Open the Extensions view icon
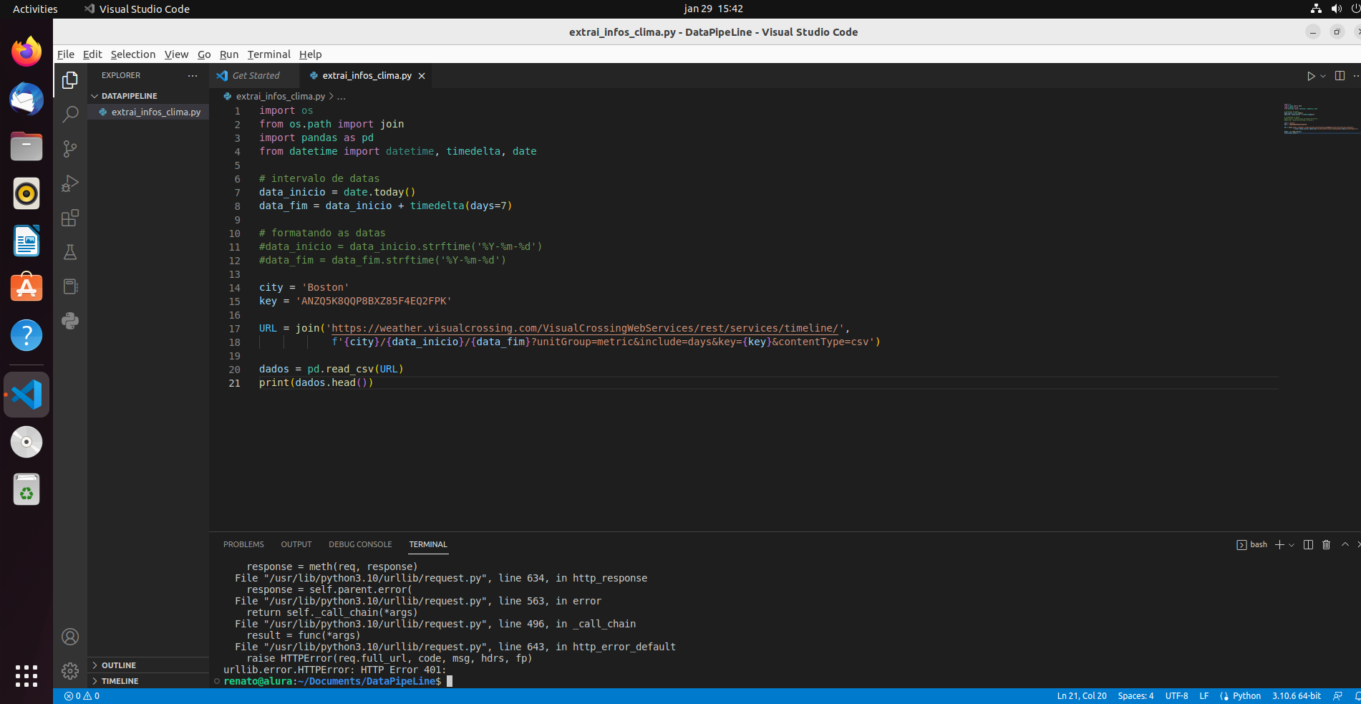This screenshot has height=704, width=1361. [70, 218]
